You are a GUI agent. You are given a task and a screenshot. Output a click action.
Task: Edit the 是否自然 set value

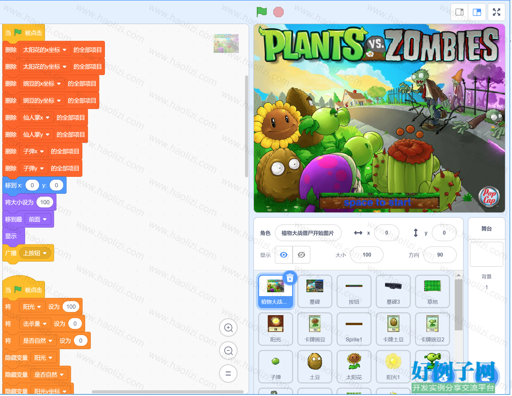click(81, 341)
